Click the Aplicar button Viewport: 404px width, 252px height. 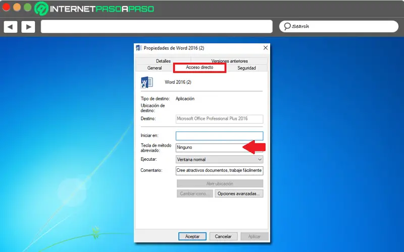pos(255,236)
